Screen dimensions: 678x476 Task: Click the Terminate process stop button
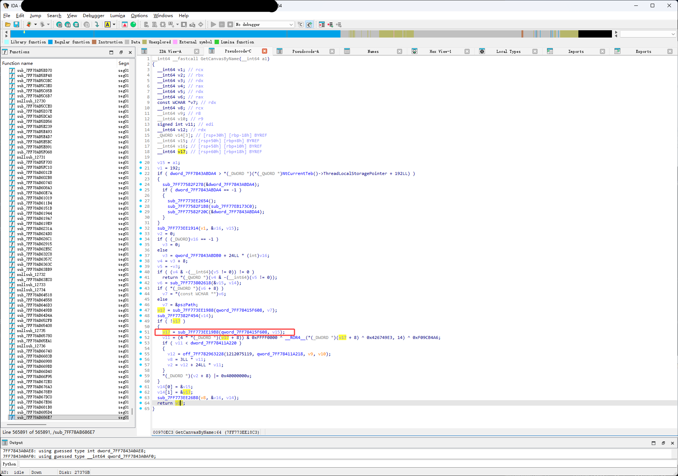point(230,24)
